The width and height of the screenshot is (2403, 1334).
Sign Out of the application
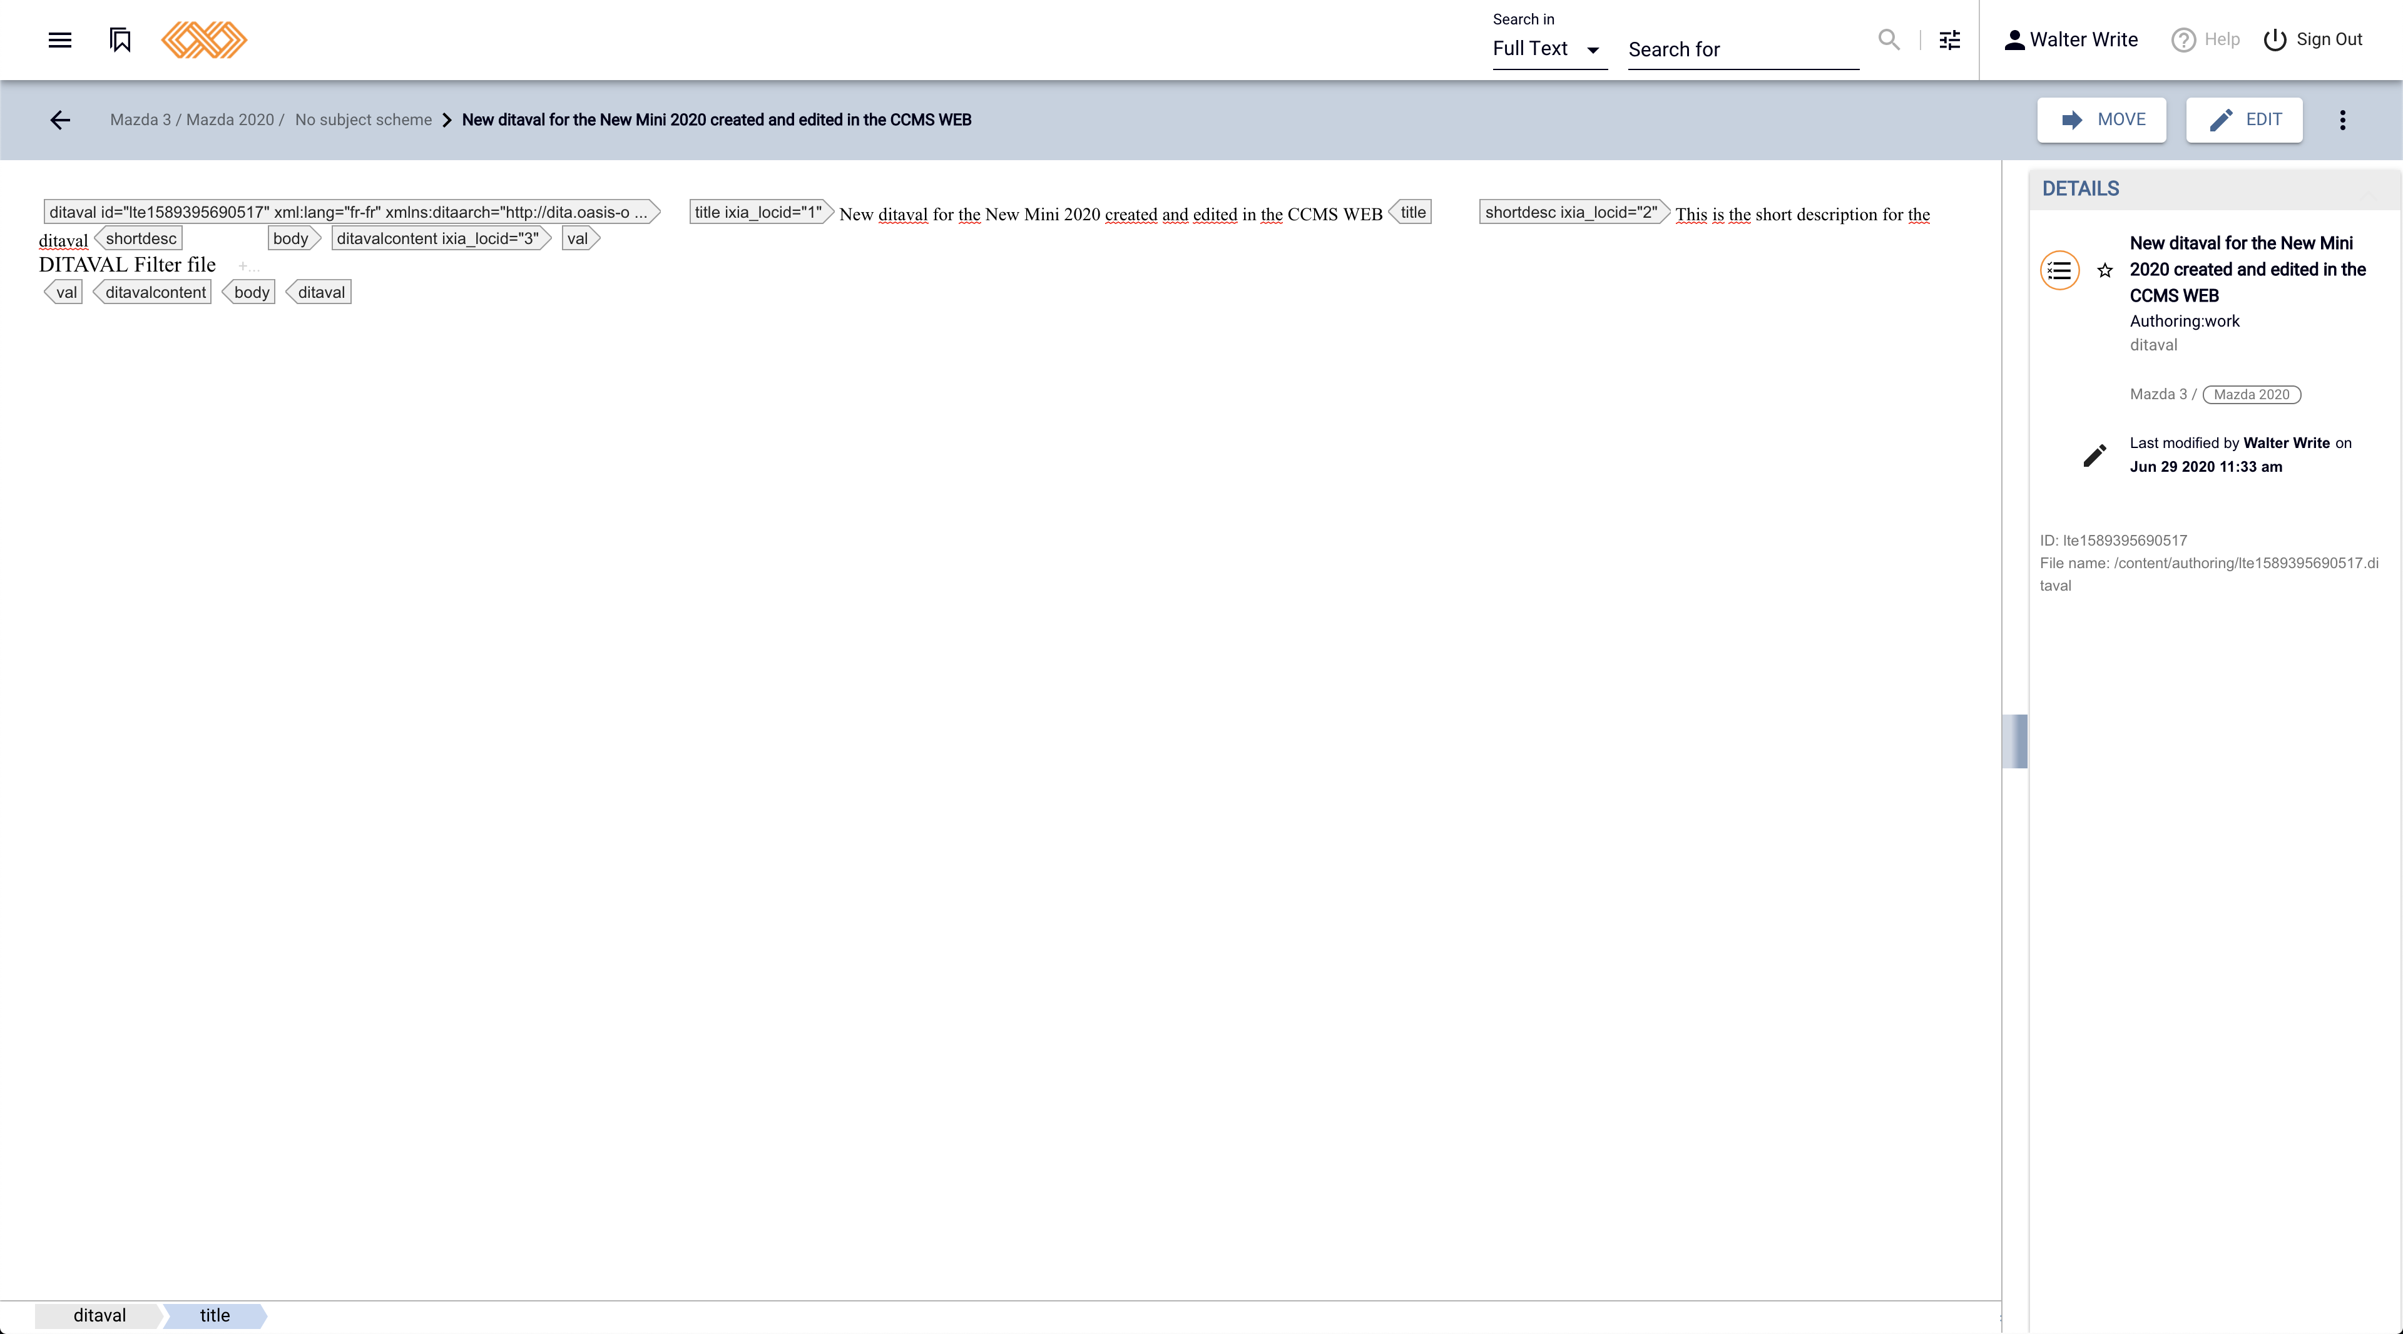2312,39
